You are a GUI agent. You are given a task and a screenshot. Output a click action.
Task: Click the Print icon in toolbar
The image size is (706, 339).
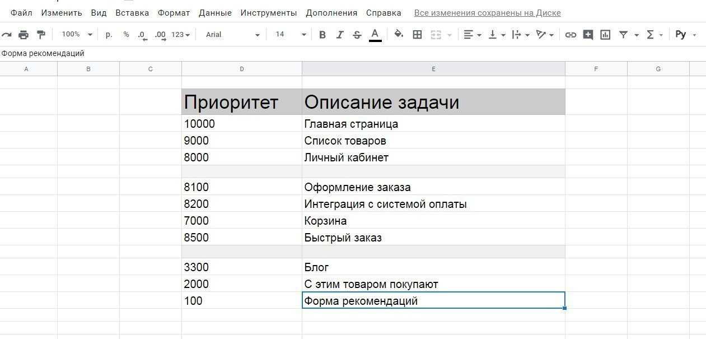24,35
